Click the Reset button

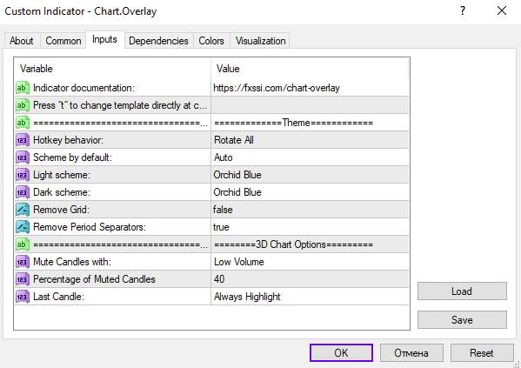point(482,352)
